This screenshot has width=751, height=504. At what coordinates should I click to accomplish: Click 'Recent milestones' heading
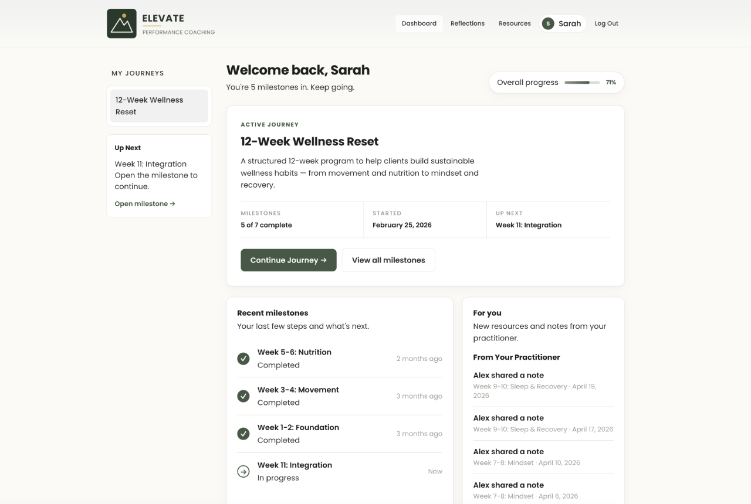pyautogui.click(x=273, y=313)
